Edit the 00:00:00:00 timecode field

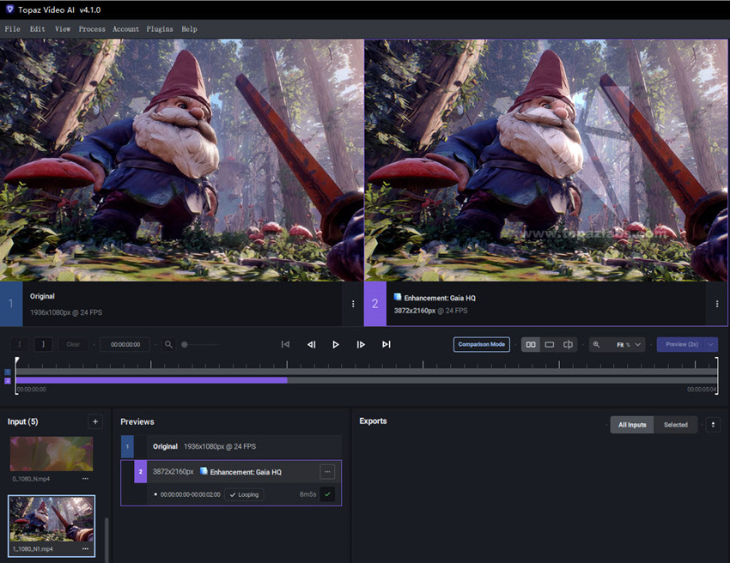[x=125, y=344]
